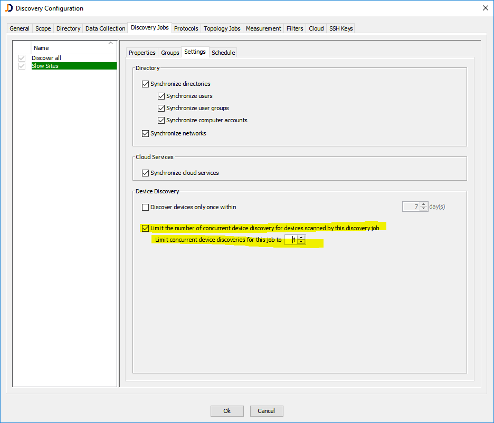Toggle Synchronize computer accounts
The image size is (494, 423).
pos(161,120)
